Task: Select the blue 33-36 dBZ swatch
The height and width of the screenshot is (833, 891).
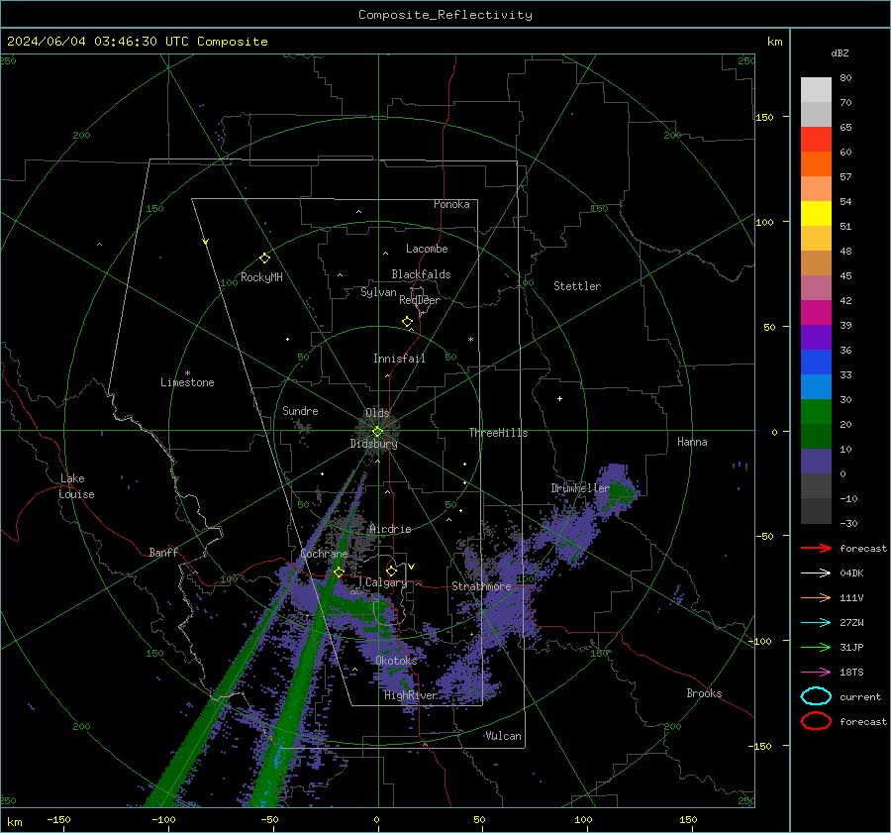Action: pyautogui.click(x=816, y=363)
